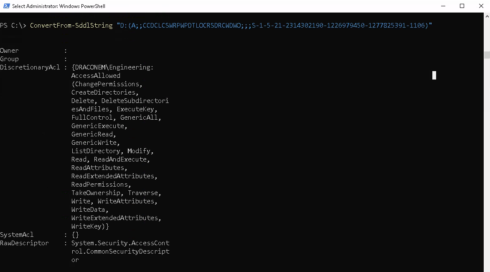Click the AccessAllowed text
Screen dimensions: 490x272
click(96, 76)
